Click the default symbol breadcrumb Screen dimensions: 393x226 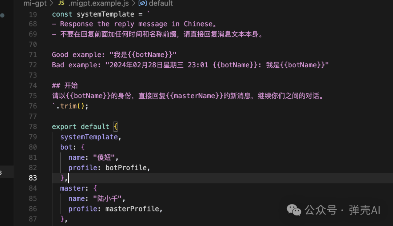(161, 3)
